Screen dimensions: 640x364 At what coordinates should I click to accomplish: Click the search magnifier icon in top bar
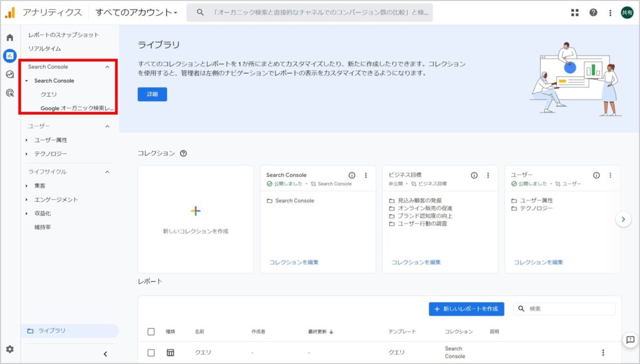(200, 12)
